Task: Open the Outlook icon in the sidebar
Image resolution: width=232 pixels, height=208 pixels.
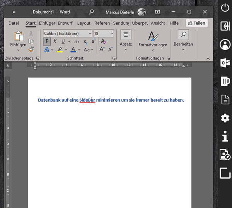Action: (x=225, y=63)
